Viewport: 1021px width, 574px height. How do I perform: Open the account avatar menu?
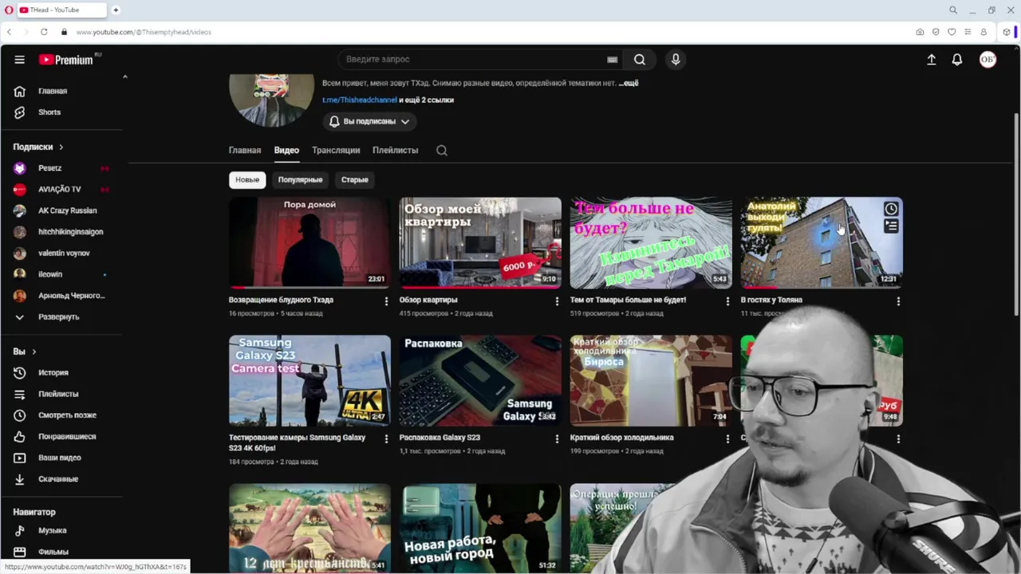click(x=987, y=60)
